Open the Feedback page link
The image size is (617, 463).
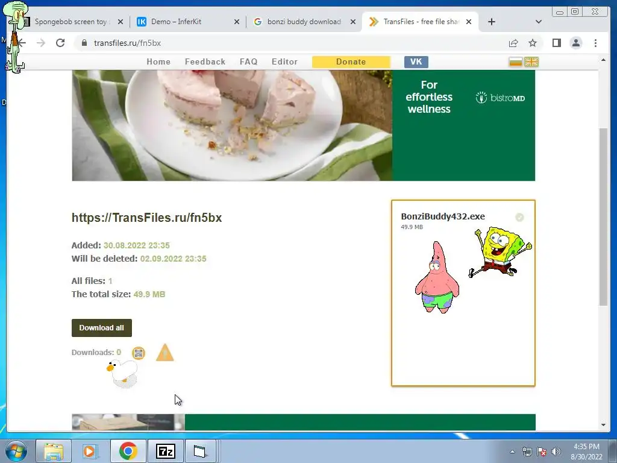pos(205,62)
